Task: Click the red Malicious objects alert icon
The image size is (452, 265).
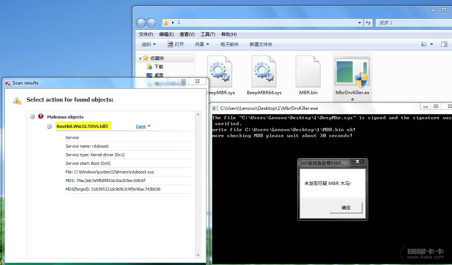Action: pyautogui.click(x=41, y=117)
